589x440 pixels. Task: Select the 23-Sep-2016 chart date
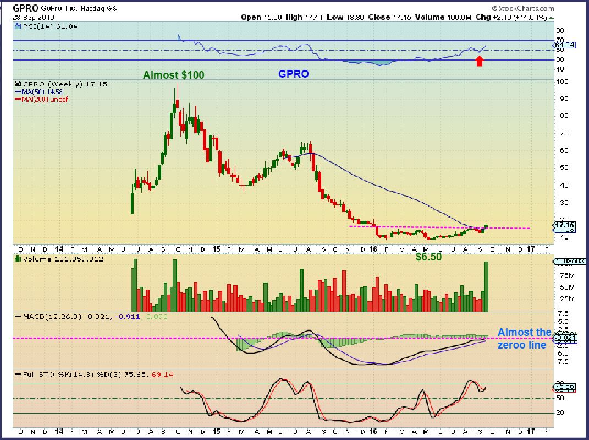tap(33, 17)
